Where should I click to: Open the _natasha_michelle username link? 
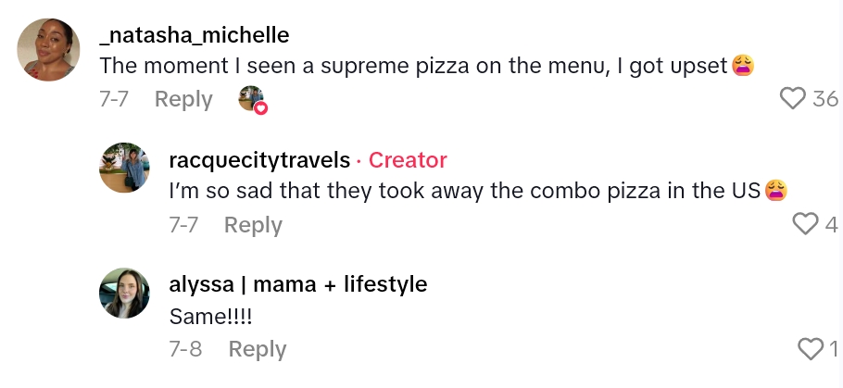194,35
